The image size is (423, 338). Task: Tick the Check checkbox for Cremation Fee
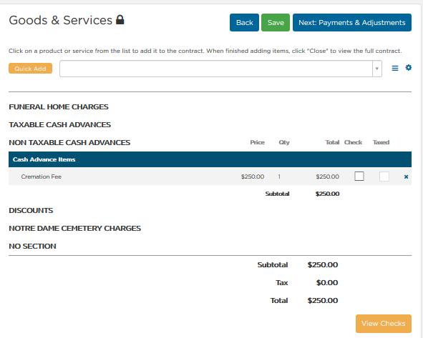[359, 176]
